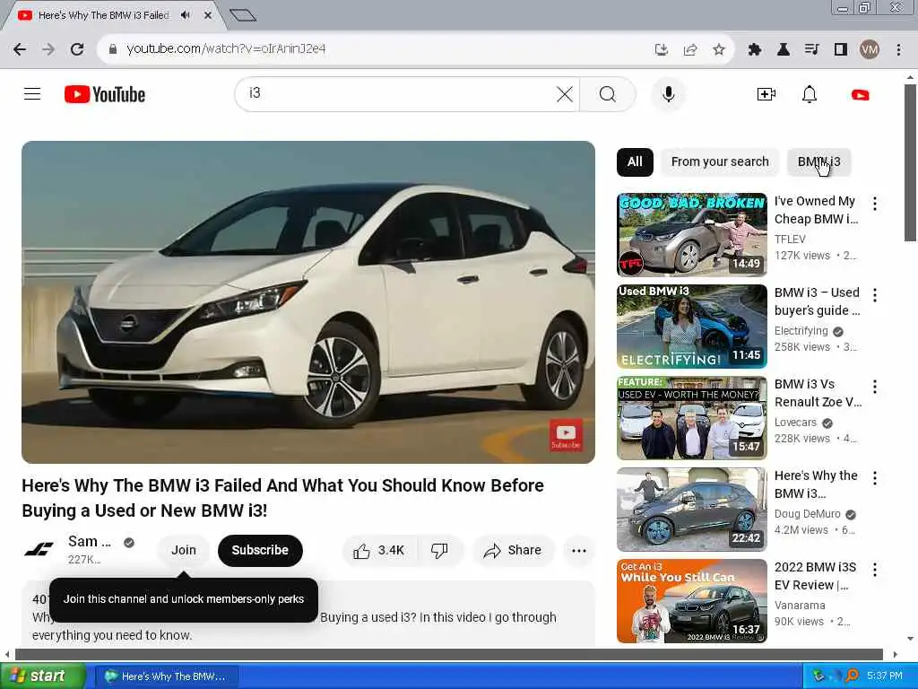The image size is (918, 689).
Task: Open the Doug DeMuro channel name
Action: [807, 514]
